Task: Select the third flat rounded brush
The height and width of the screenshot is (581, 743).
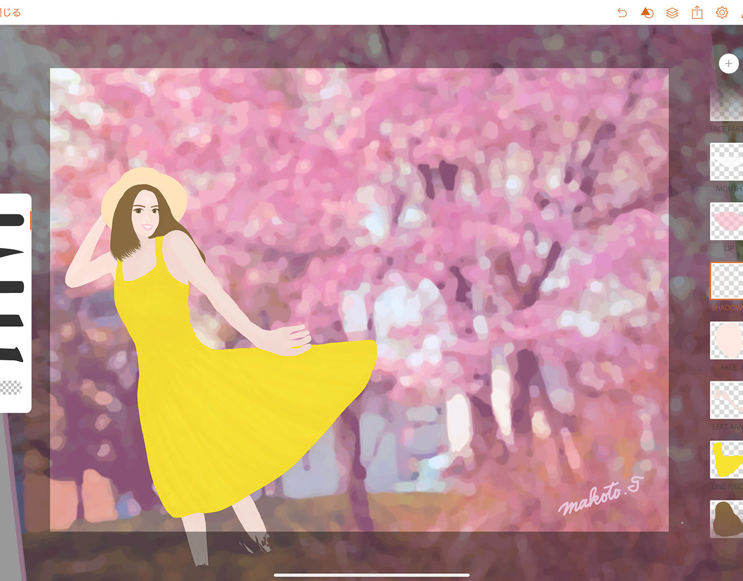Action: 12,287
